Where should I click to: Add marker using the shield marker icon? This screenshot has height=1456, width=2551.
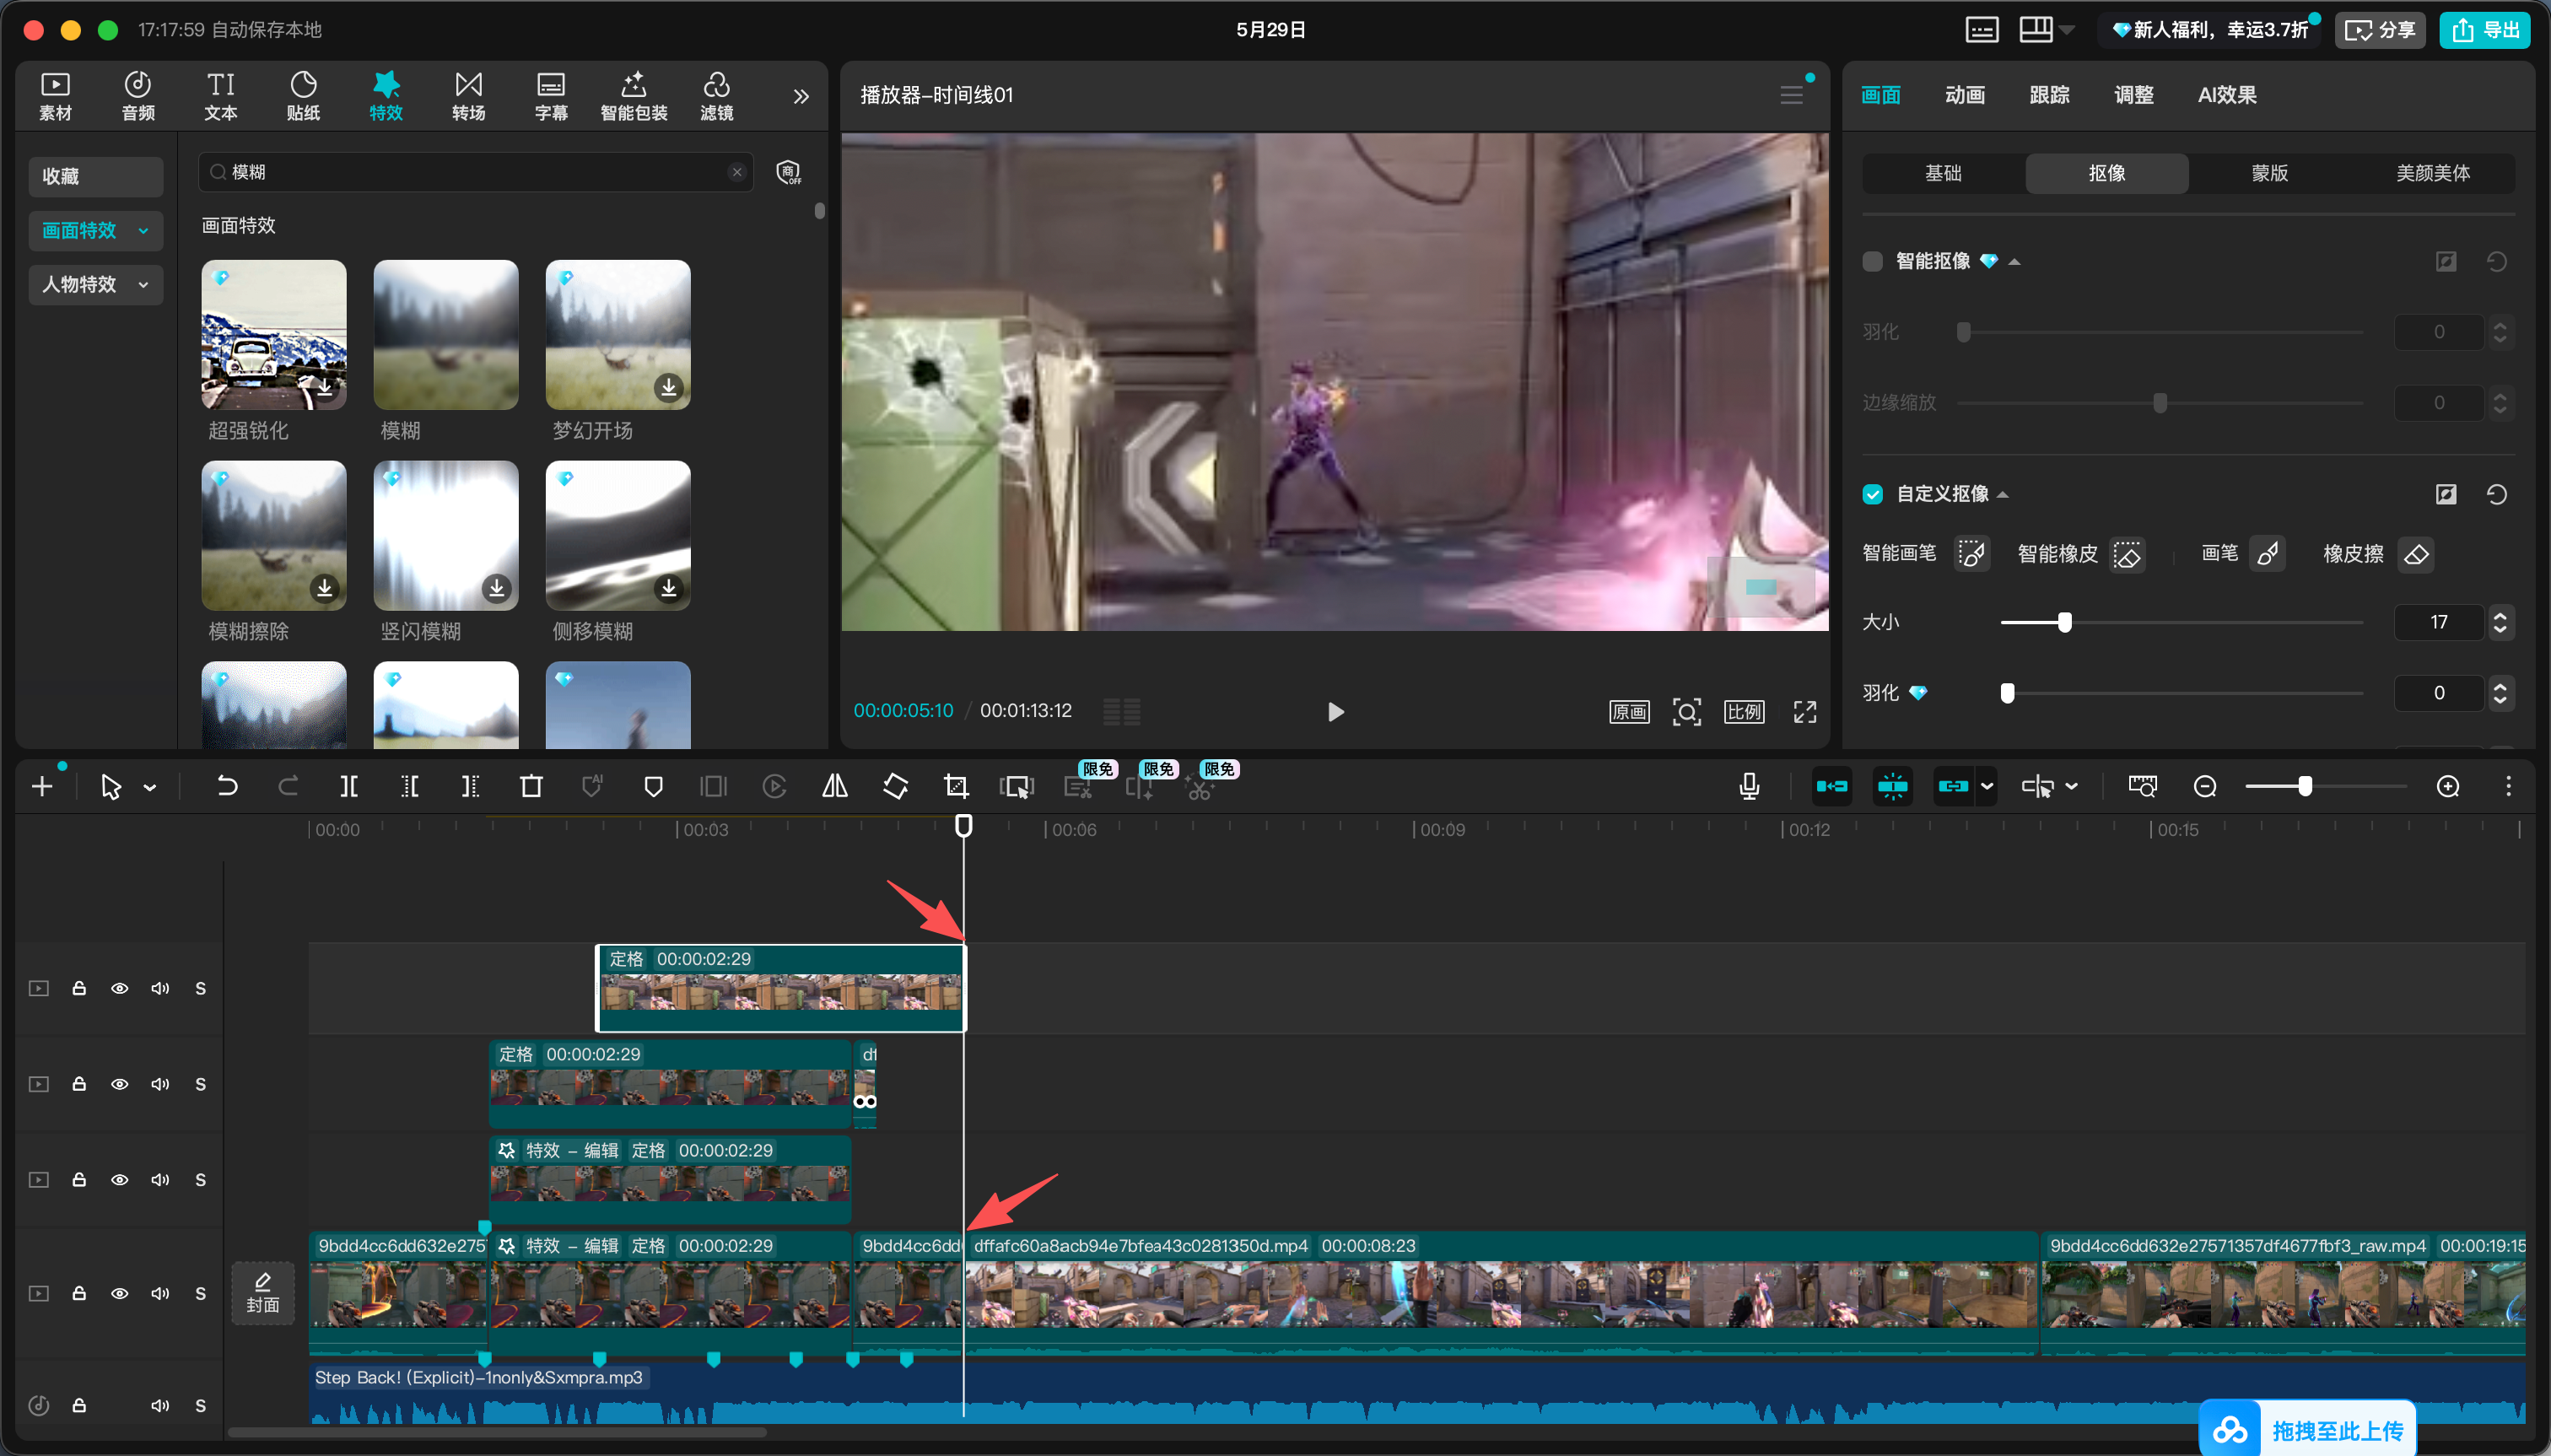(x=653, y=786)
